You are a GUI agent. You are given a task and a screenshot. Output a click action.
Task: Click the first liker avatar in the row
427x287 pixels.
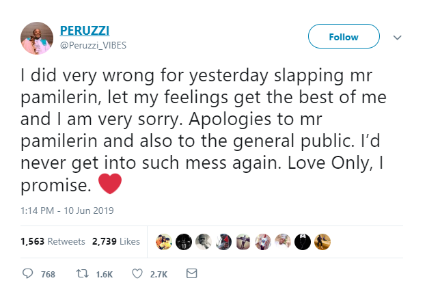pyautogui.click(x=164, y=241)
